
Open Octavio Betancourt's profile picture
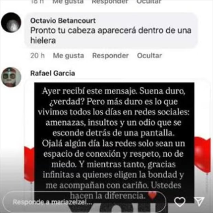[11, 23]
